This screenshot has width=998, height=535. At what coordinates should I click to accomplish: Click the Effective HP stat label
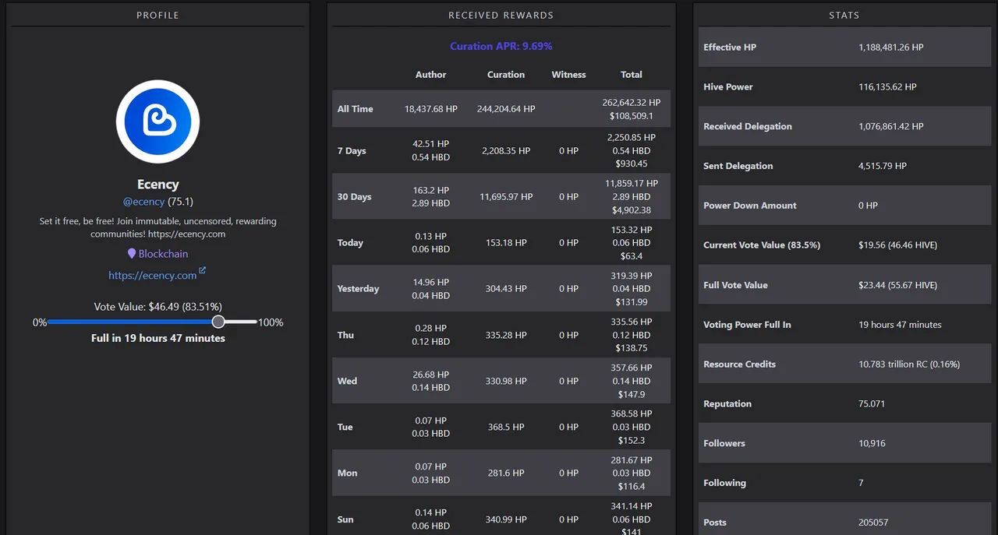pos(730,48)
